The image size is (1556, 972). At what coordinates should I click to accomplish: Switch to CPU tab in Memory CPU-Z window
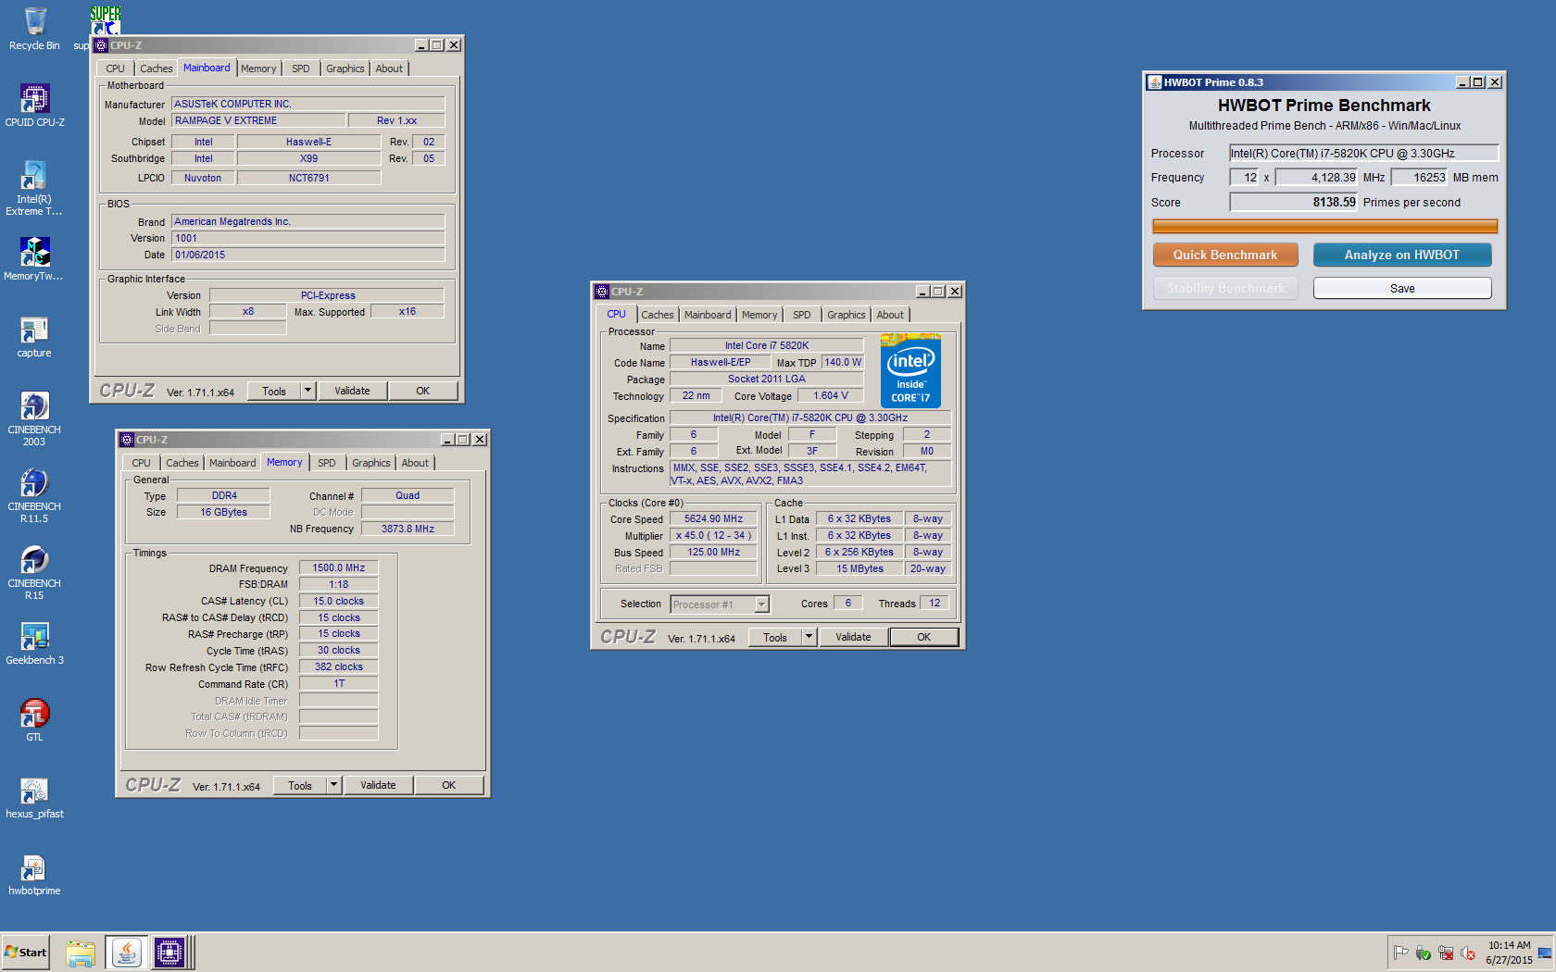click(x=141, y=463)
